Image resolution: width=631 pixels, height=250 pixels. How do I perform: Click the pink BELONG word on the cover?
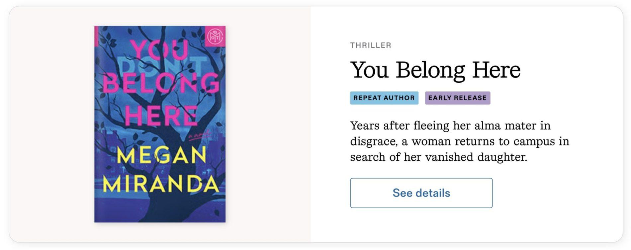click(161, 83)
